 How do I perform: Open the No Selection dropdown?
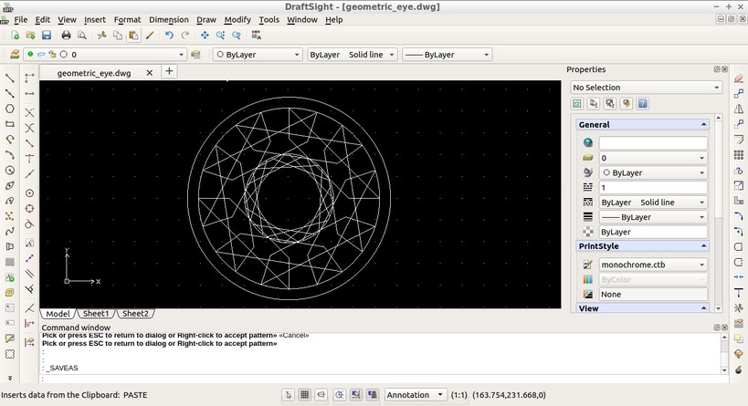pos(647,88)
